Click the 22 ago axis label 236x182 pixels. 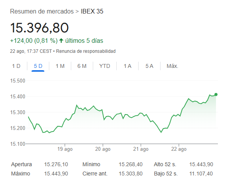(x=179, y=149)
